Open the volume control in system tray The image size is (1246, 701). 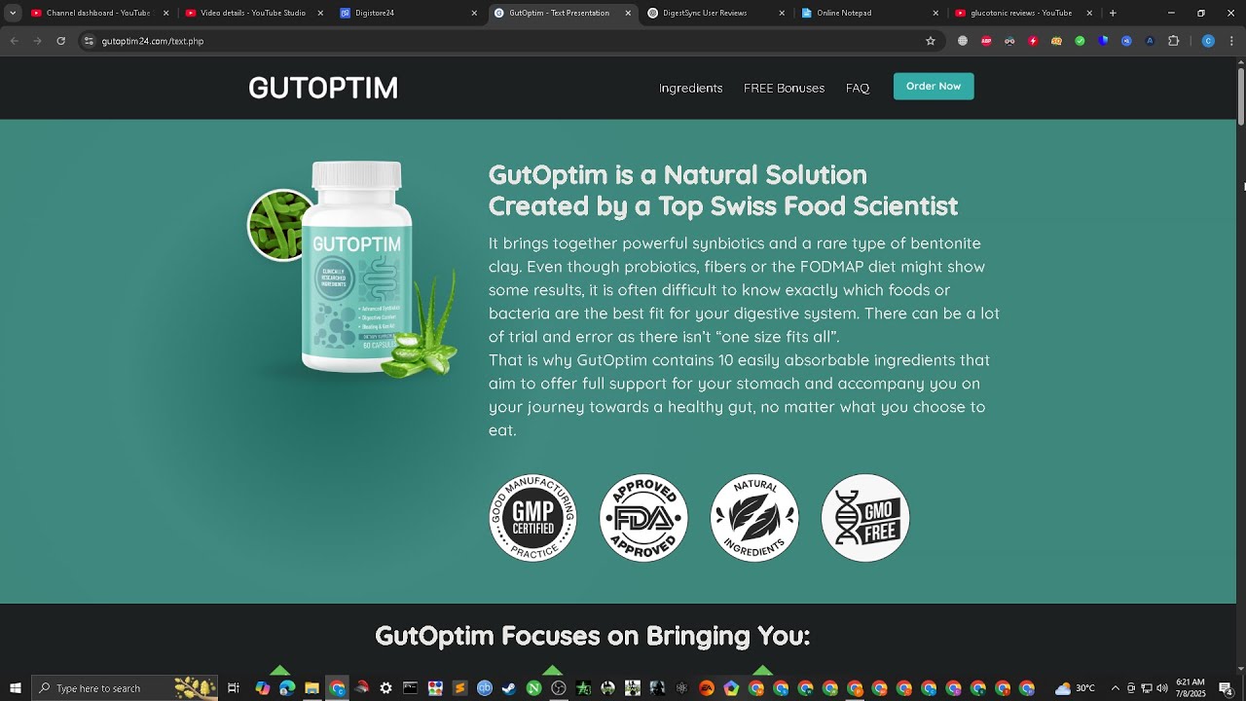1162,688
